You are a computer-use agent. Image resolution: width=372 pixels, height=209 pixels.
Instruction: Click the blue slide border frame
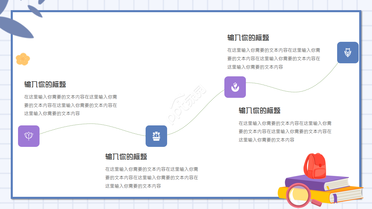pyautogui.click(x=186, y=11)
